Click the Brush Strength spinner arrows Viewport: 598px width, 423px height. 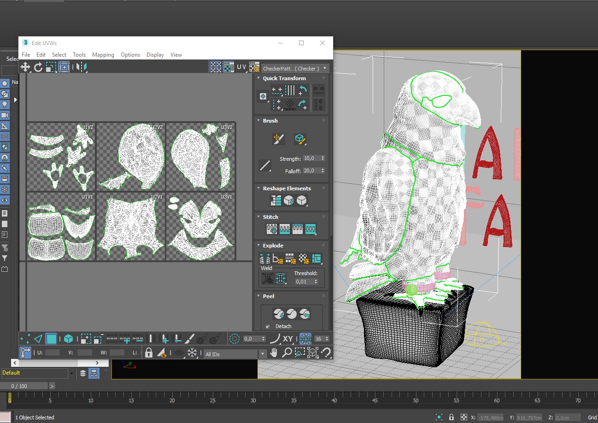pyautogui.click(x=322, y=159)
